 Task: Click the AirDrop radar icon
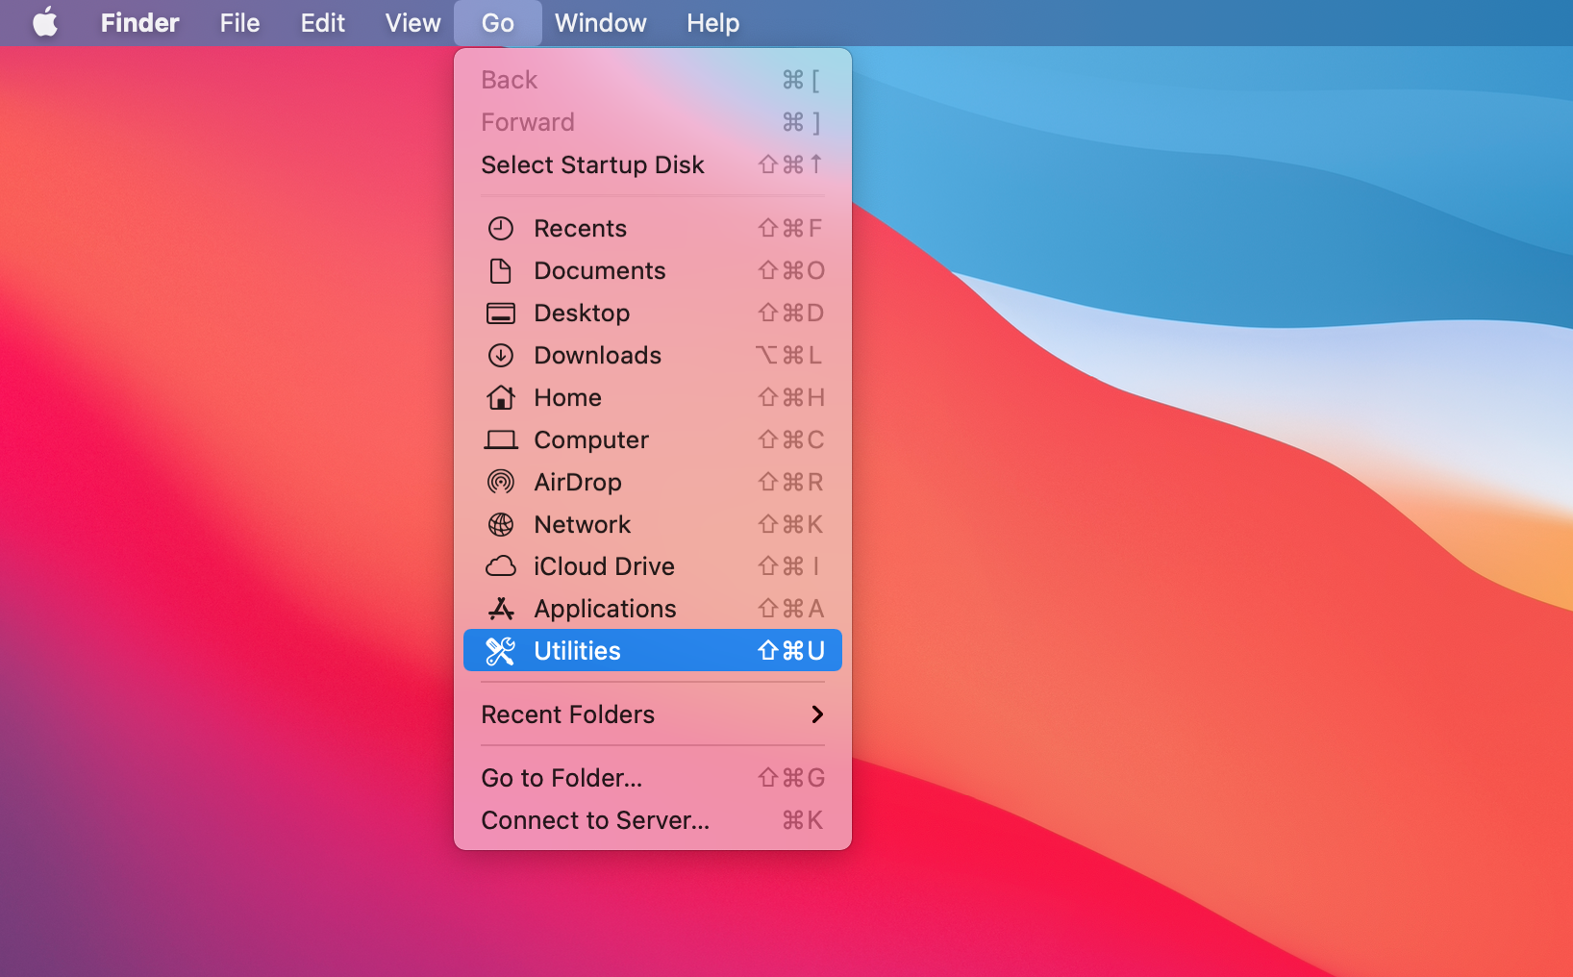coord(501,482)
